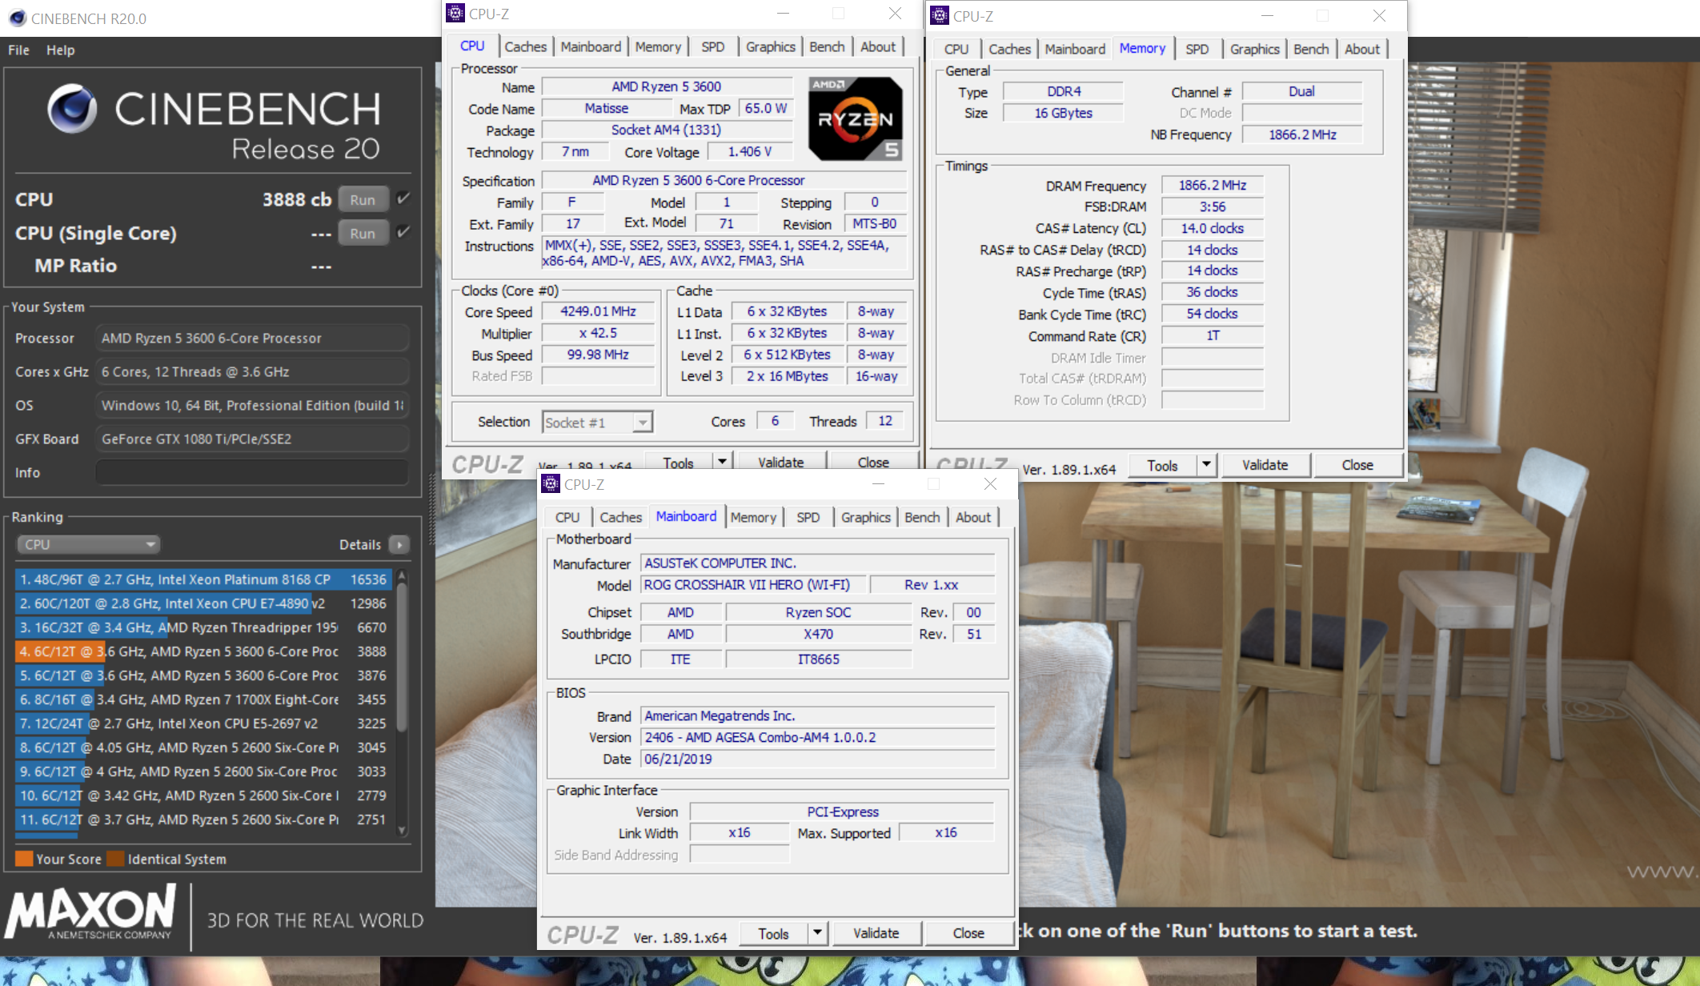Click the Cinebench logo icon in title bar
The image size is (1700, 986).
pyautogui.click(x=16, y=18)
